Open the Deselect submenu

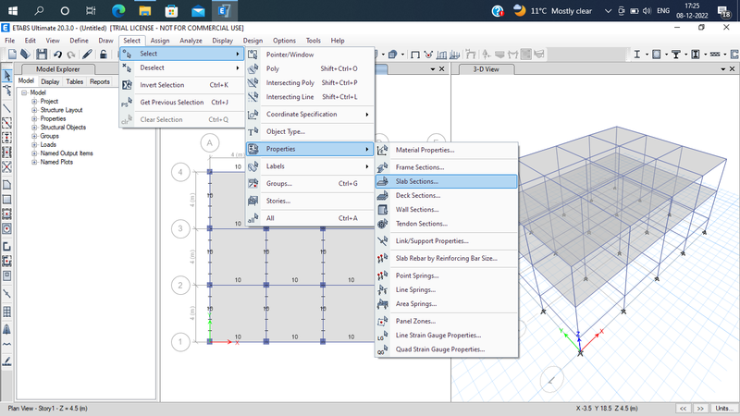(181, 67)
